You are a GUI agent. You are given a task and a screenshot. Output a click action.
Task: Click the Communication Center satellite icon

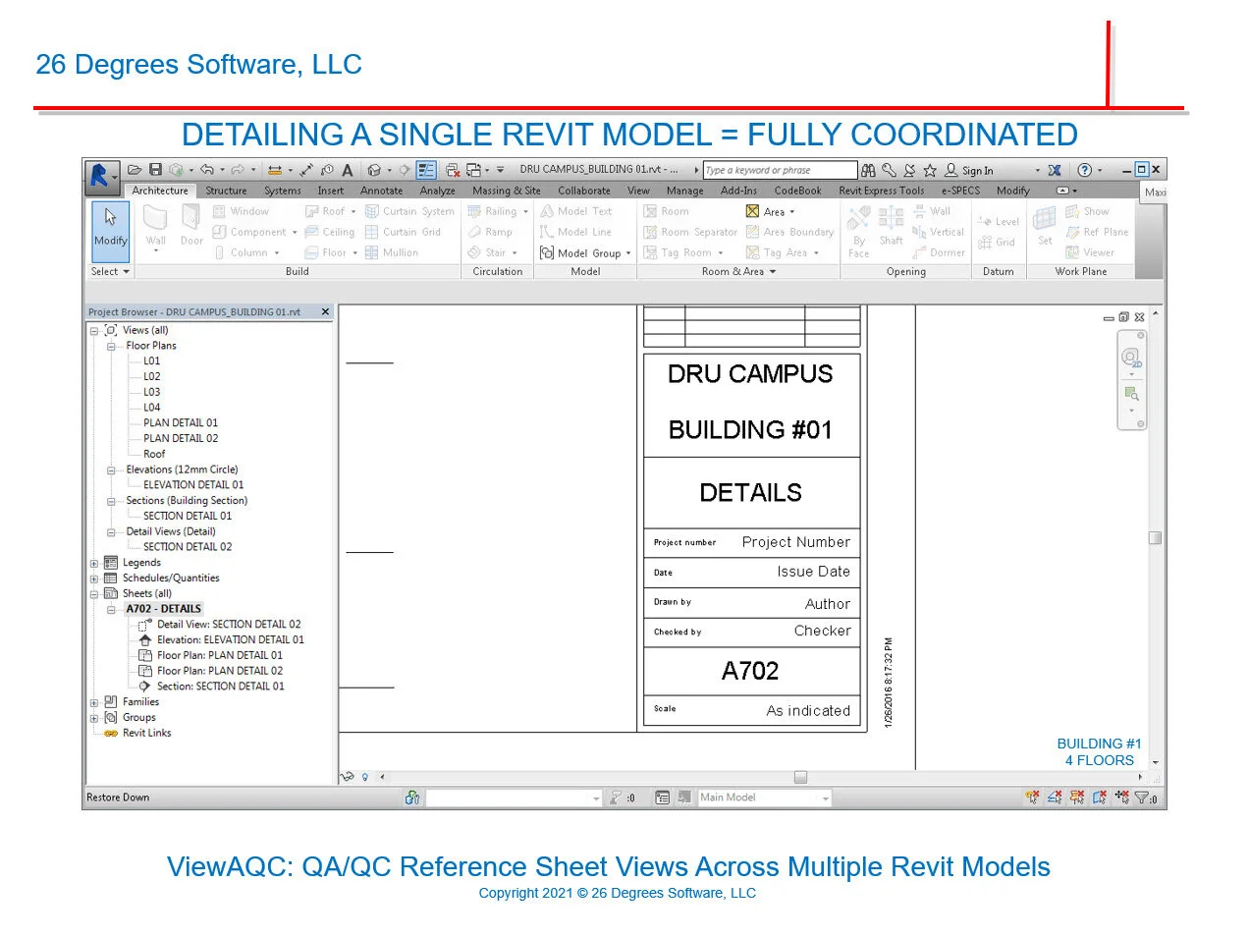pyautogui.click(x=909, y=170)
